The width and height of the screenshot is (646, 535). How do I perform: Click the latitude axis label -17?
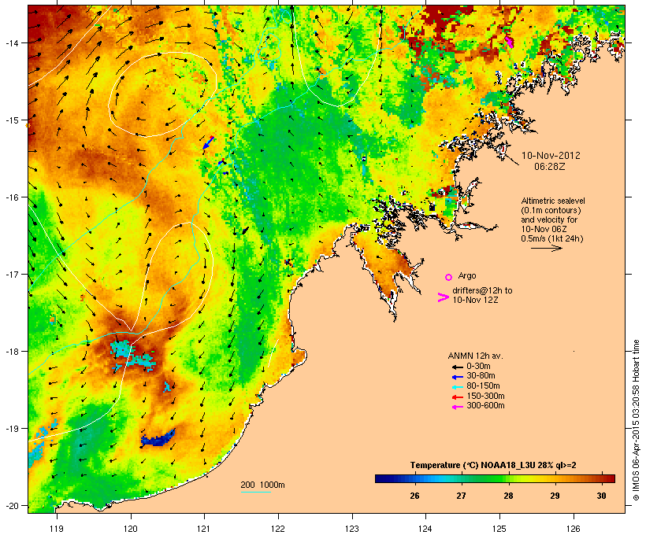pos(12,274)
